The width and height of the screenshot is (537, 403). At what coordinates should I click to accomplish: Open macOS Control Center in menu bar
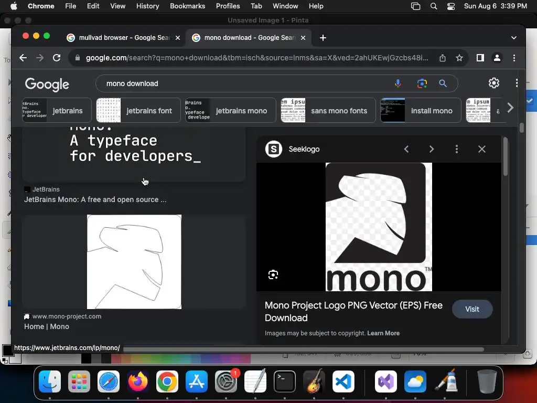[451, 6]
